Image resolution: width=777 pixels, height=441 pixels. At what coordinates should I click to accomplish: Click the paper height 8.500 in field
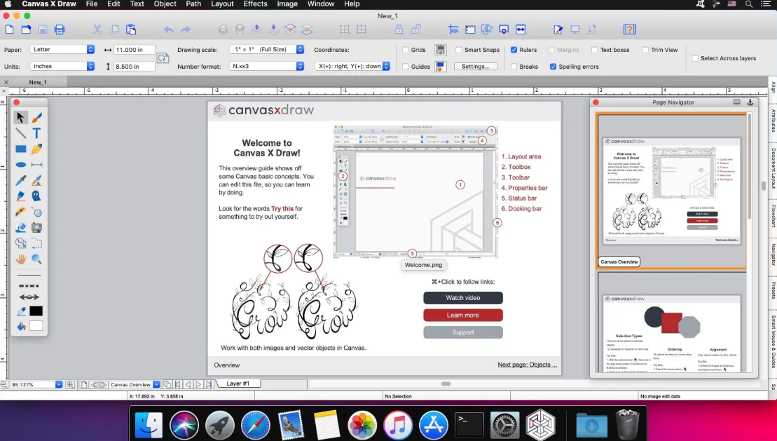click(x=135, y=67)
